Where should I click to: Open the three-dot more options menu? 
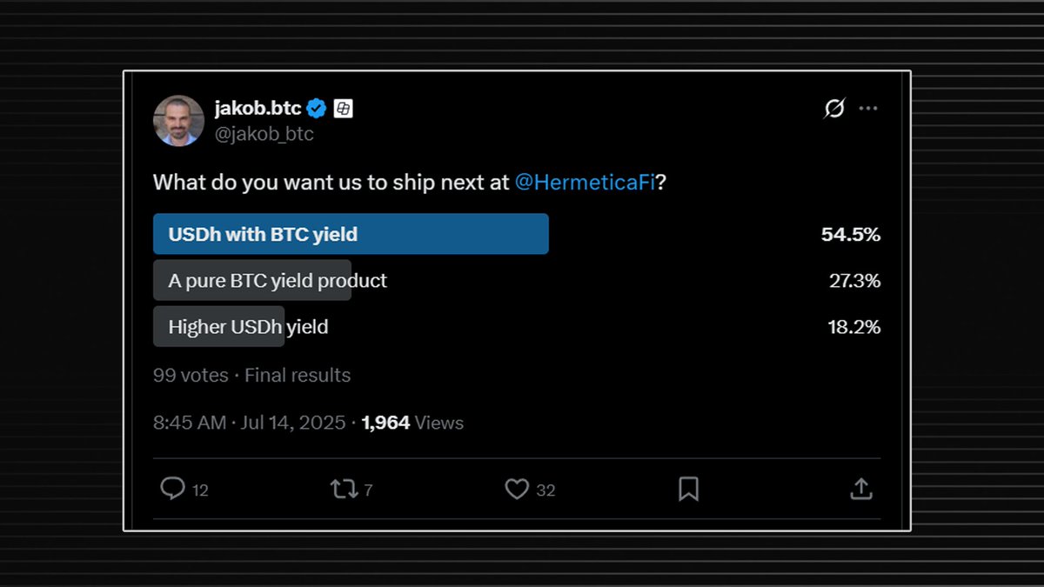pyautogui.click(x=868, y=109)
